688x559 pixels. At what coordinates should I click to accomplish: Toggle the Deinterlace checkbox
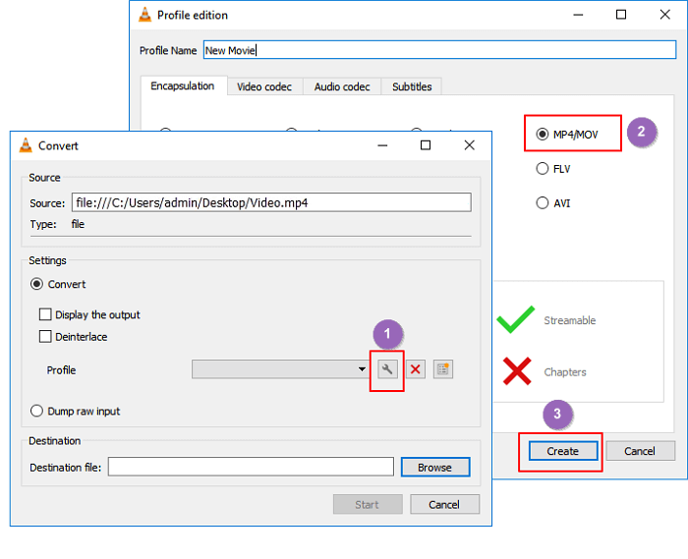(45, 337)
